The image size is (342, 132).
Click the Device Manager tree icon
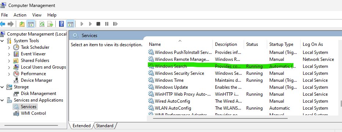(x=16, y=80)
